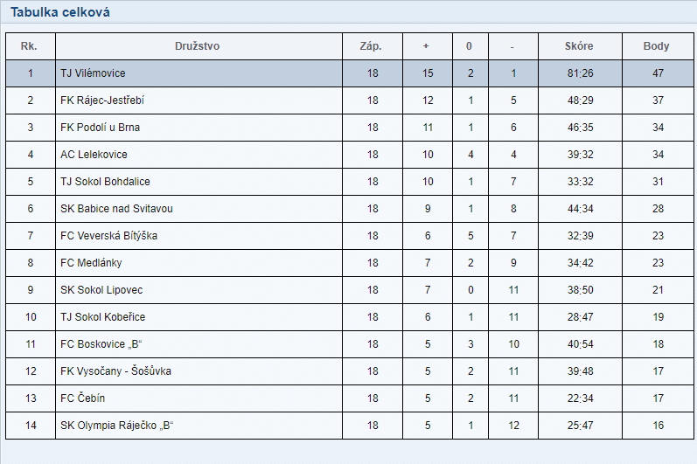Viewport: 697px width, 464px height.
Task: Click the Záp. column header
Action: pos(371,46)
